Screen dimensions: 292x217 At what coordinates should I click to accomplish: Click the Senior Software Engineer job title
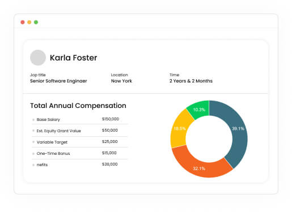(58, 81)
